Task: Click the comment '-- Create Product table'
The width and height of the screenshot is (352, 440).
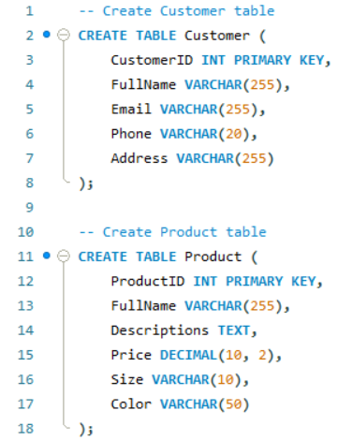Action: tap(173, 232)
